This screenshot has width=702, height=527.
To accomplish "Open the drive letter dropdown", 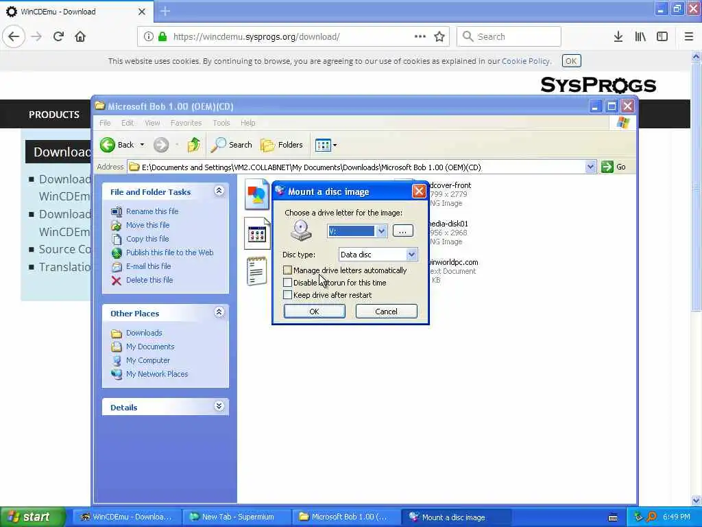I will pos(381,231).
